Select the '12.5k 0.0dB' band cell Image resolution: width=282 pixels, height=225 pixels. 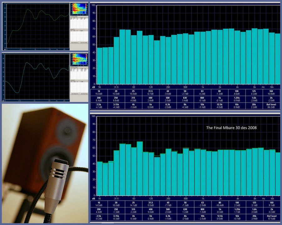(x=220, y=217)
